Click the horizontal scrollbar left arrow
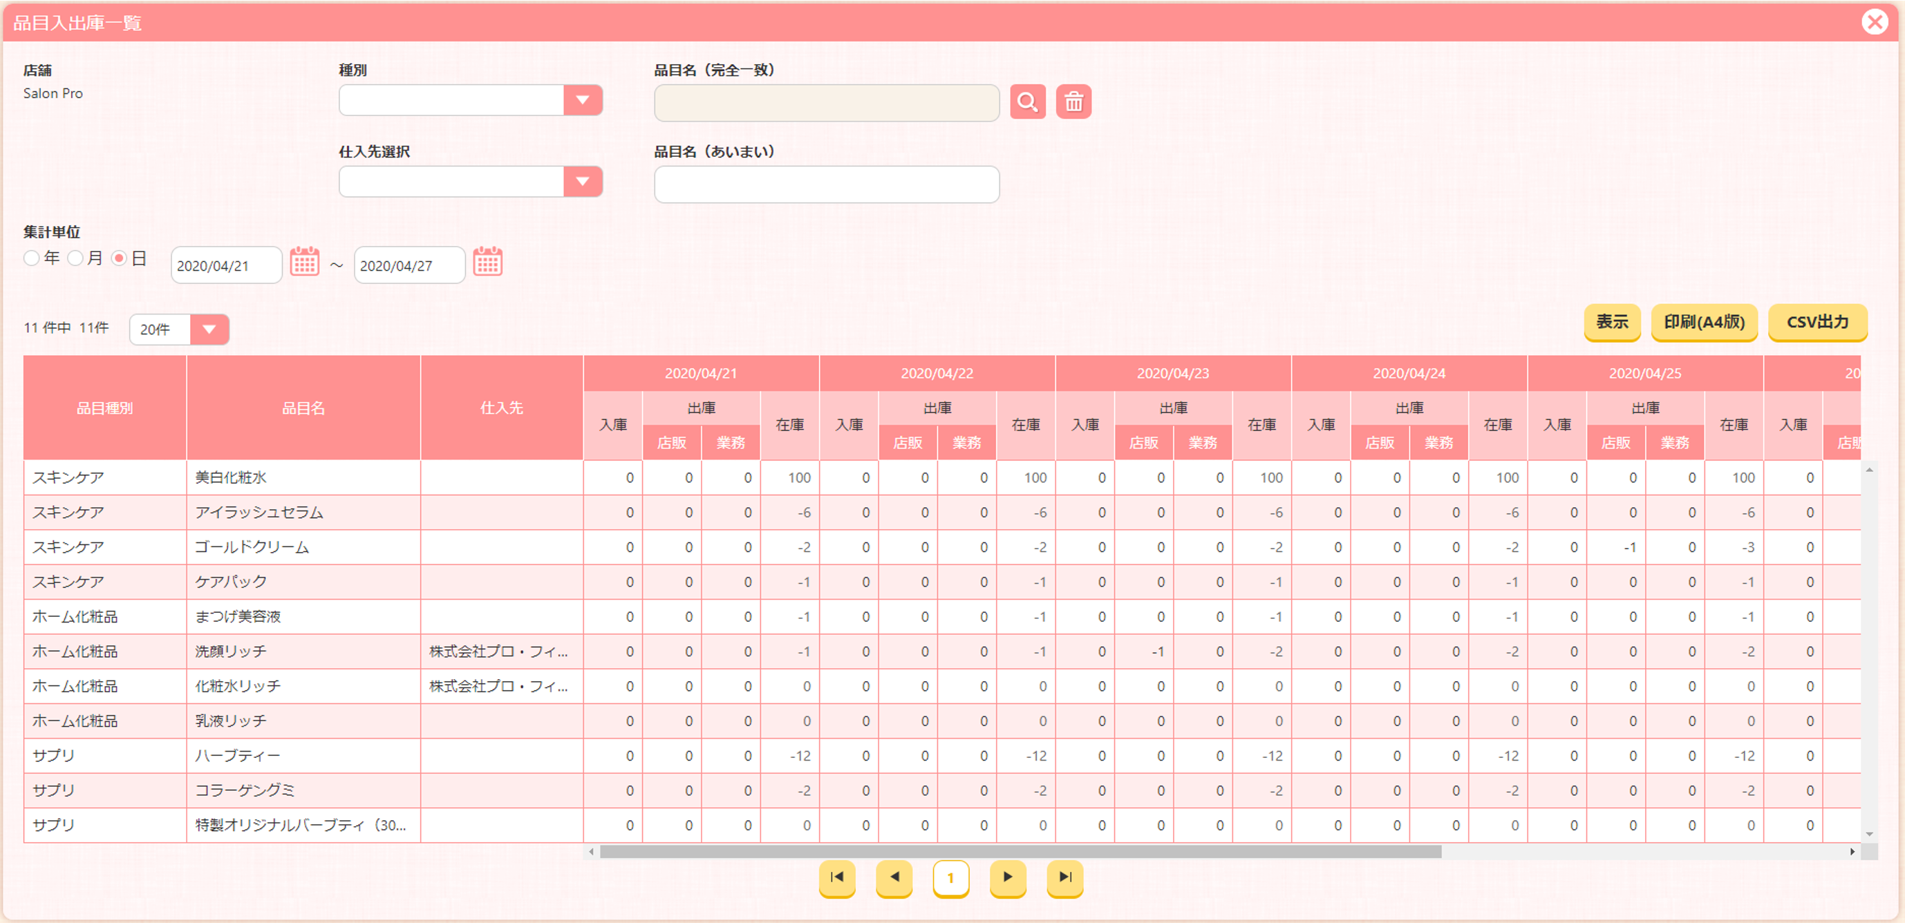The width and height of the screenshot is (1905, 923). point(591,852)
